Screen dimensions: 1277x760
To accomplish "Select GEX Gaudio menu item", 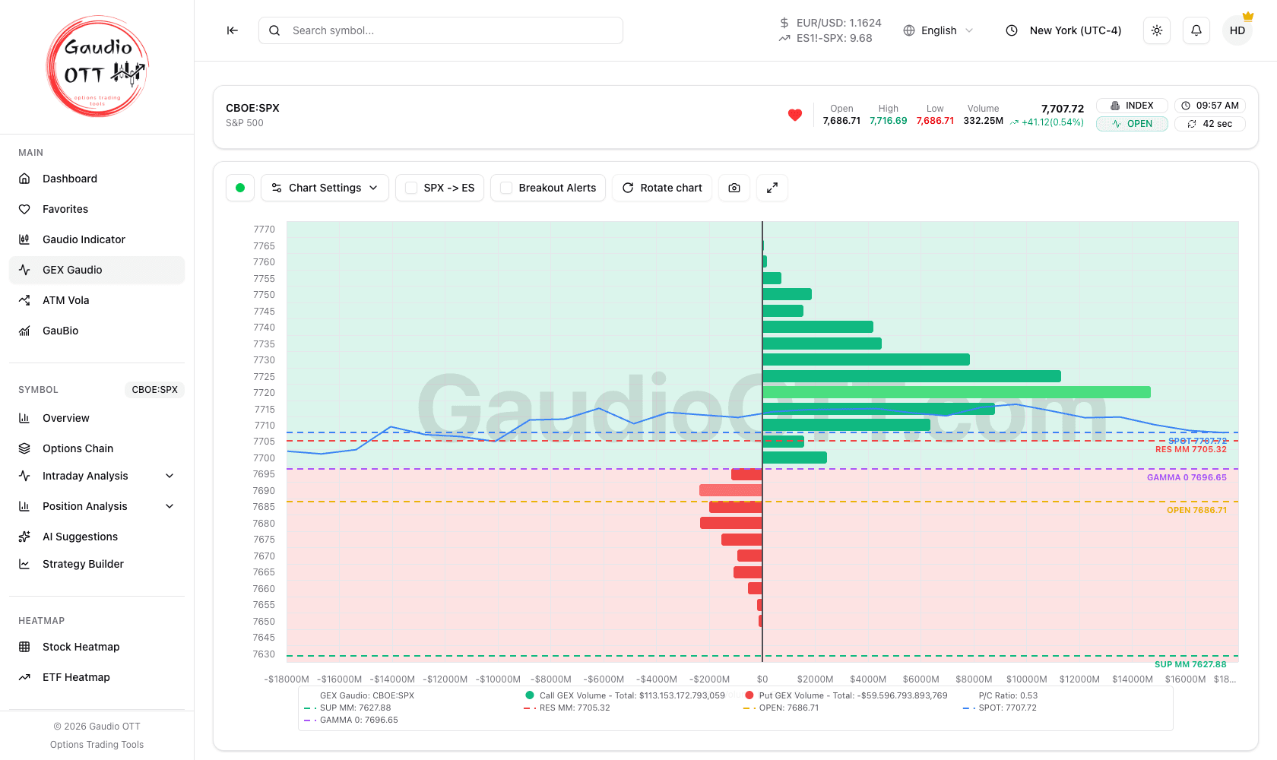I will point(97,270).
